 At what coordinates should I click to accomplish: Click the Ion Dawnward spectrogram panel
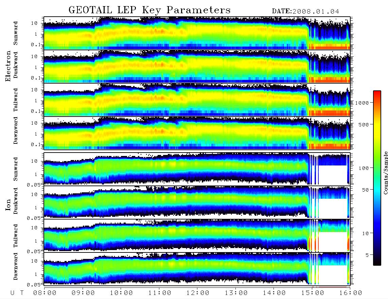pyautogui.click(x=197, y=268)
